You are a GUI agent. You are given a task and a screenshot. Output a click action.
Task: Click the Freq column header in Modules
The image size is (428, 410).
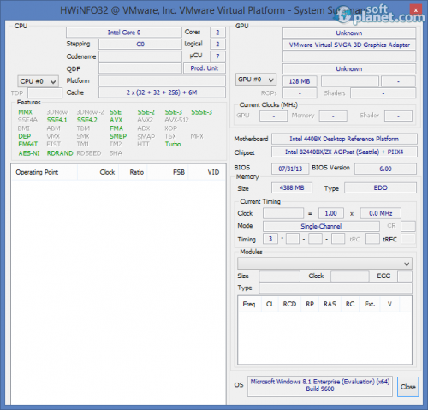(249, 304)
